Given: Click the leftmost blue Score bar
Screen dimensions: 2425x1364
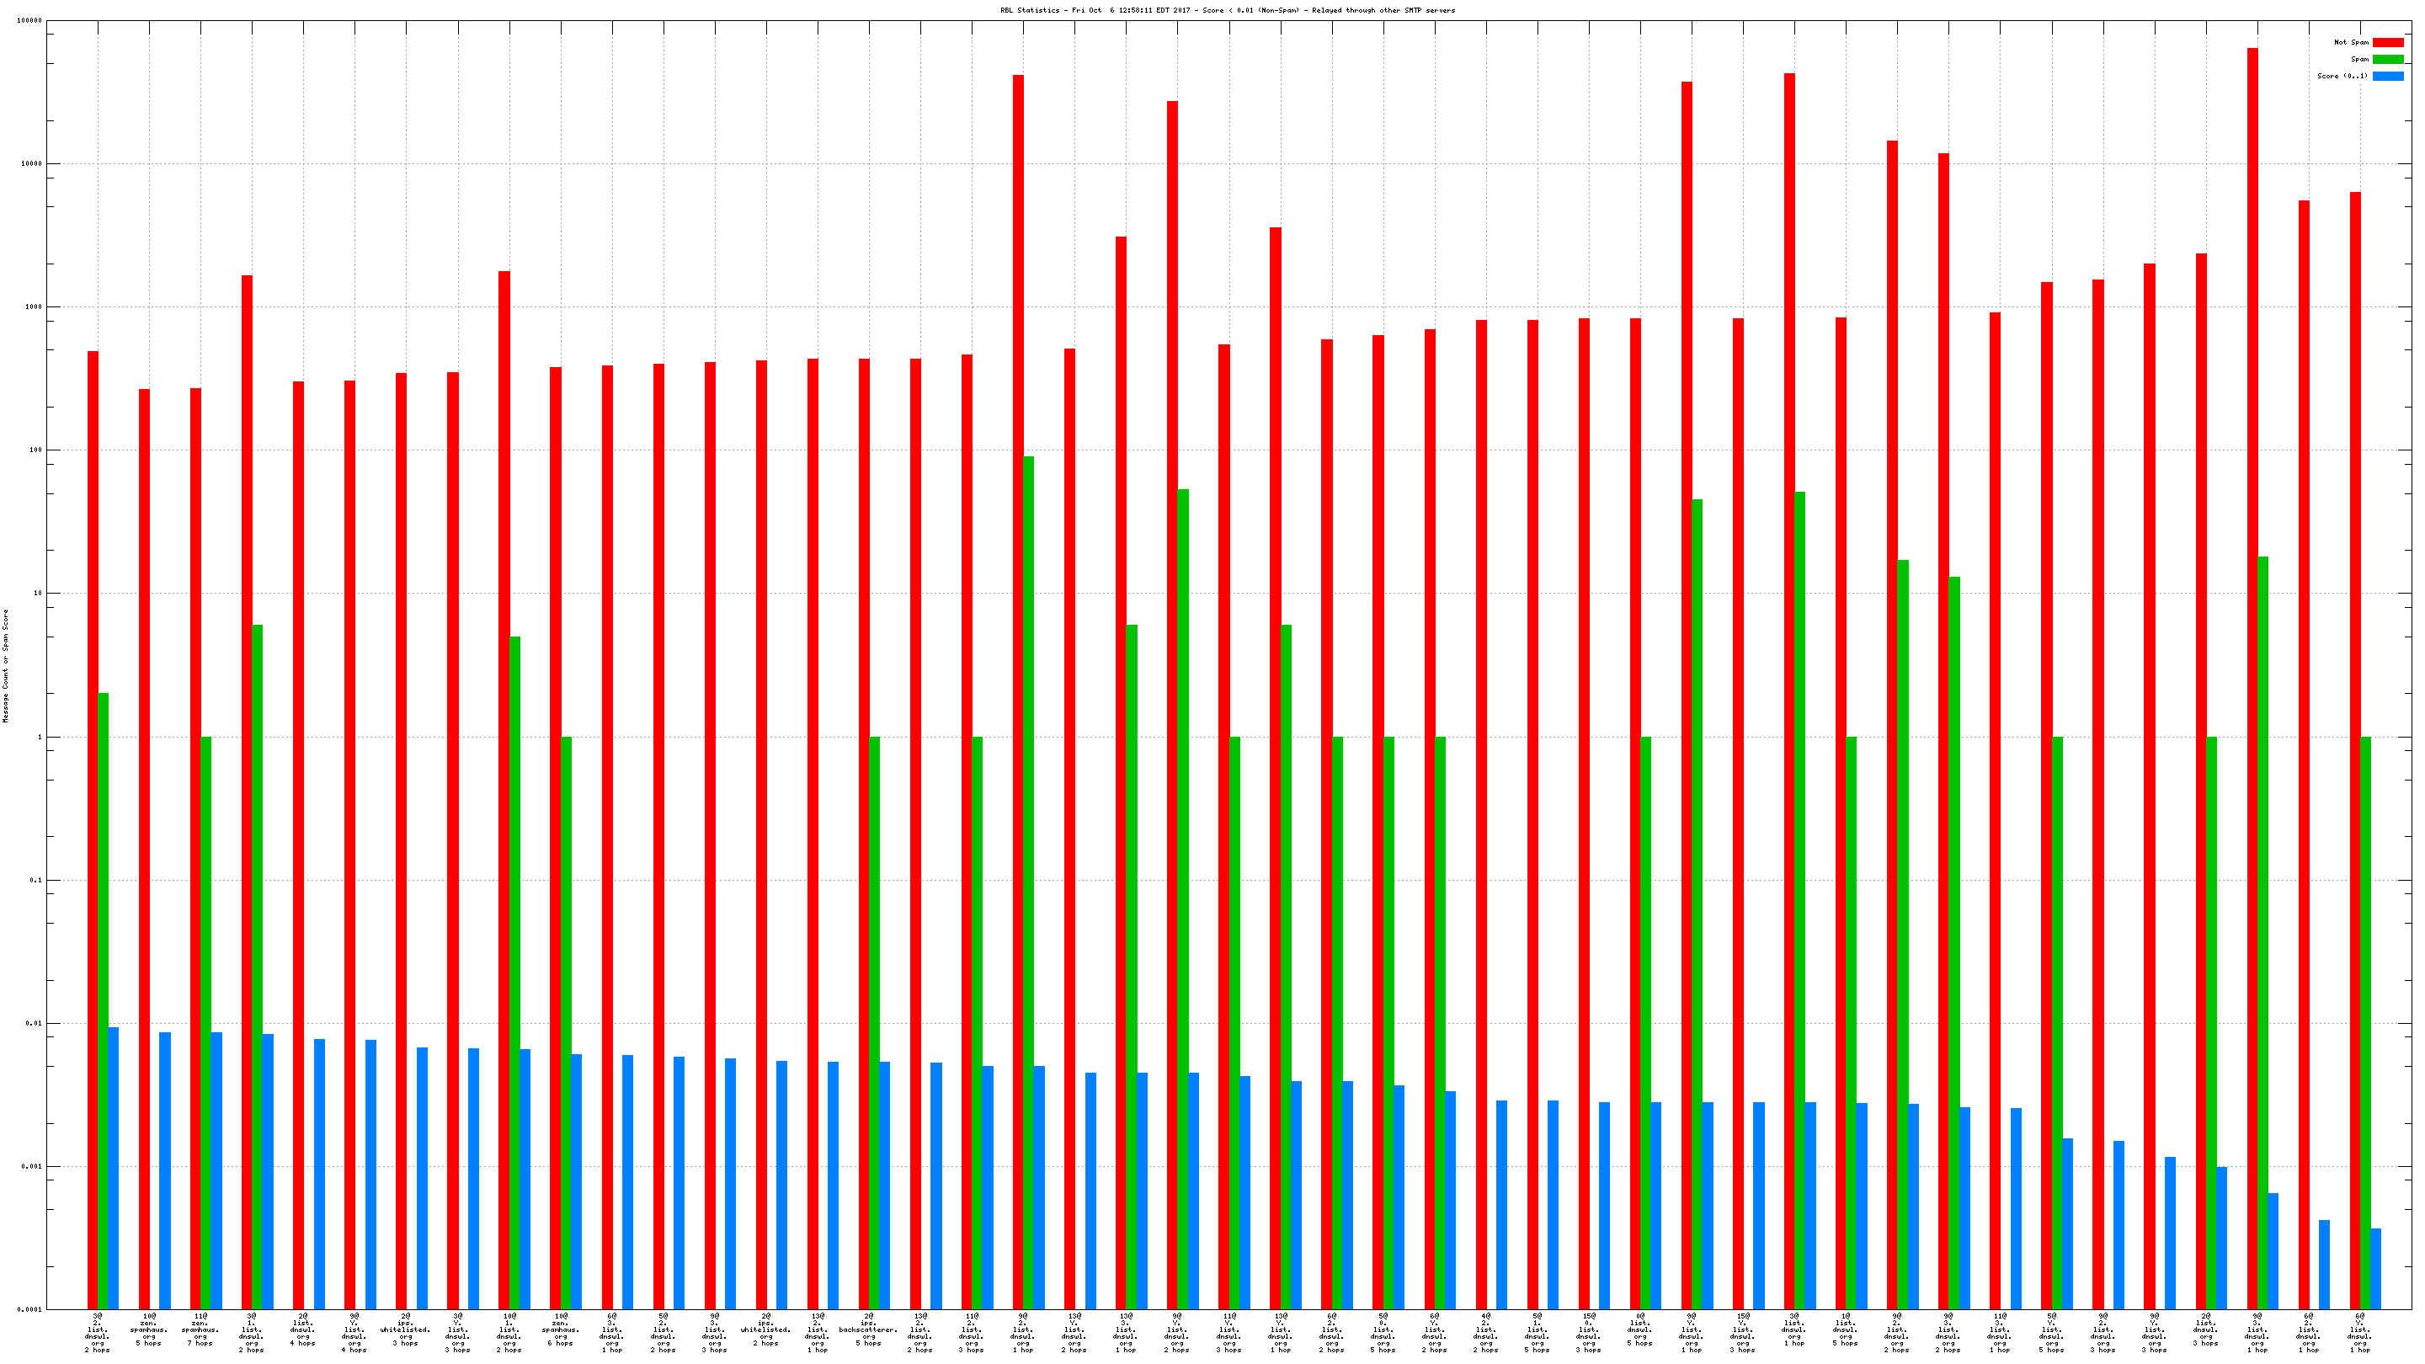Looking at the screenshot, I should pyautogui.click(x=114, y=1167).
